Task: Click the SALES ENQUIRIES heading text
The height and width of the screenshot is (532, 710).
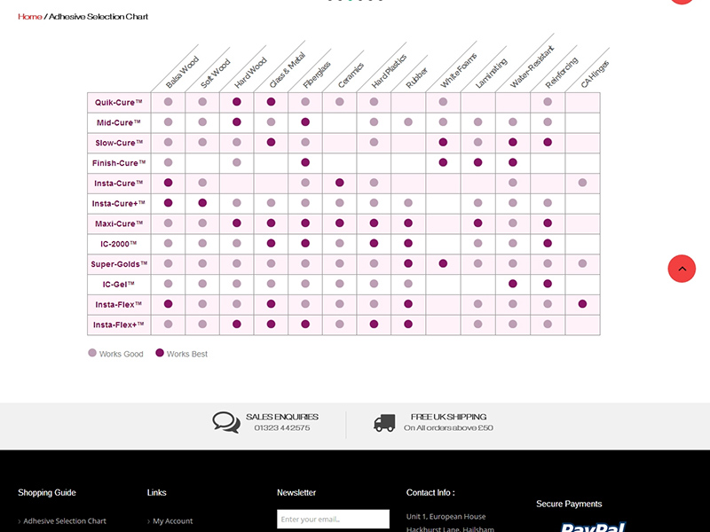Action: (282, 417)
